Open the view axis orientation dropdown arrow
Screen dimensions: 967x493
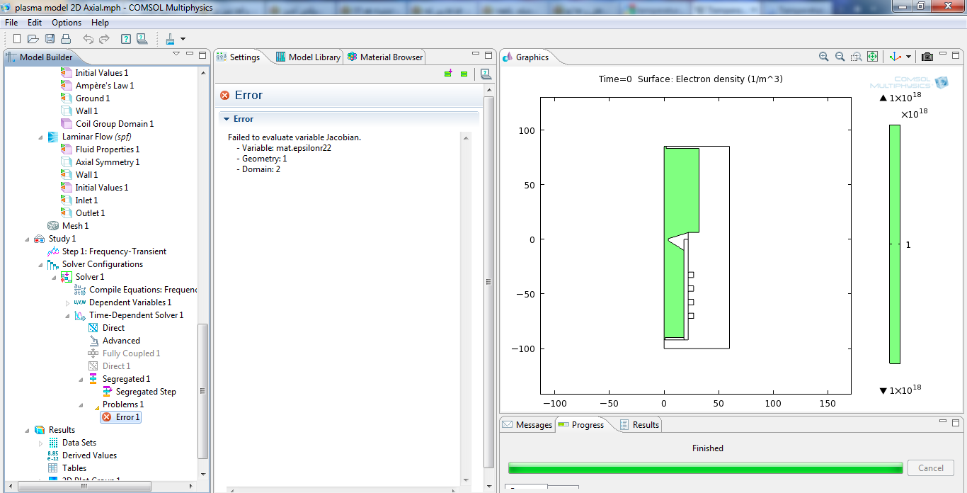[908, 57]
